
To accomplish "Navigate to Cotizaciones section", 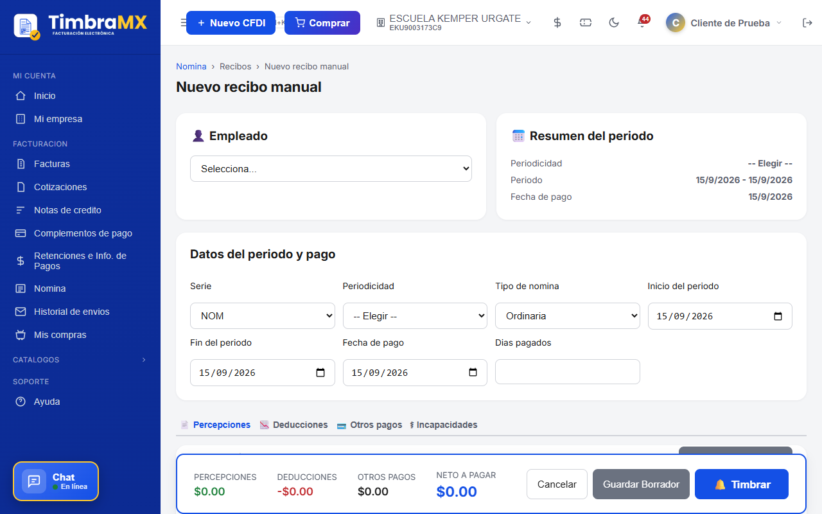I will click(x=80, y=187).
